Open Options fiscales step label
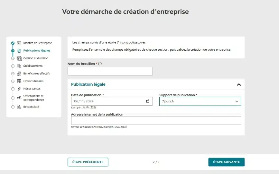This screenshot has width=279, height=174. point(33,81)
